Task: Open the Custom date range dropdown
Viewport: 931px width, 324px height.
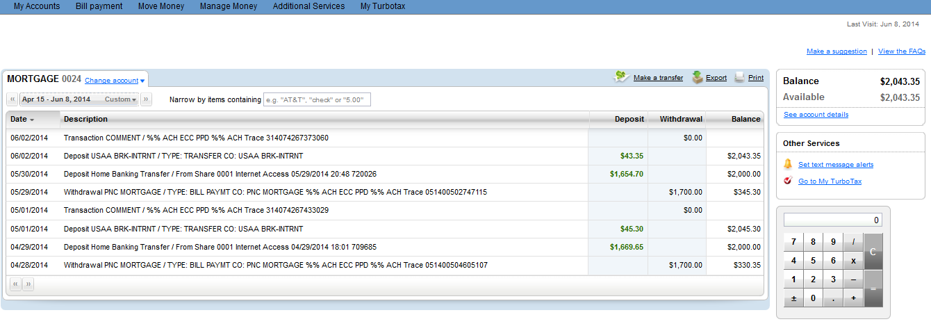Action: click(120, 99)
